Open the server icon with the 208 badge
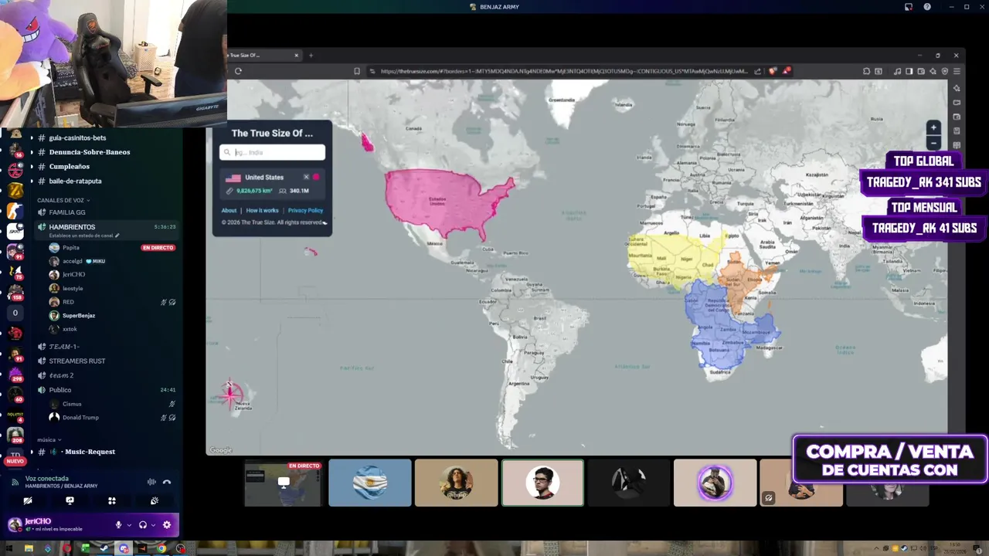Image resolution: width=989 pixels, height=556 pixels. tap(15, 435)
